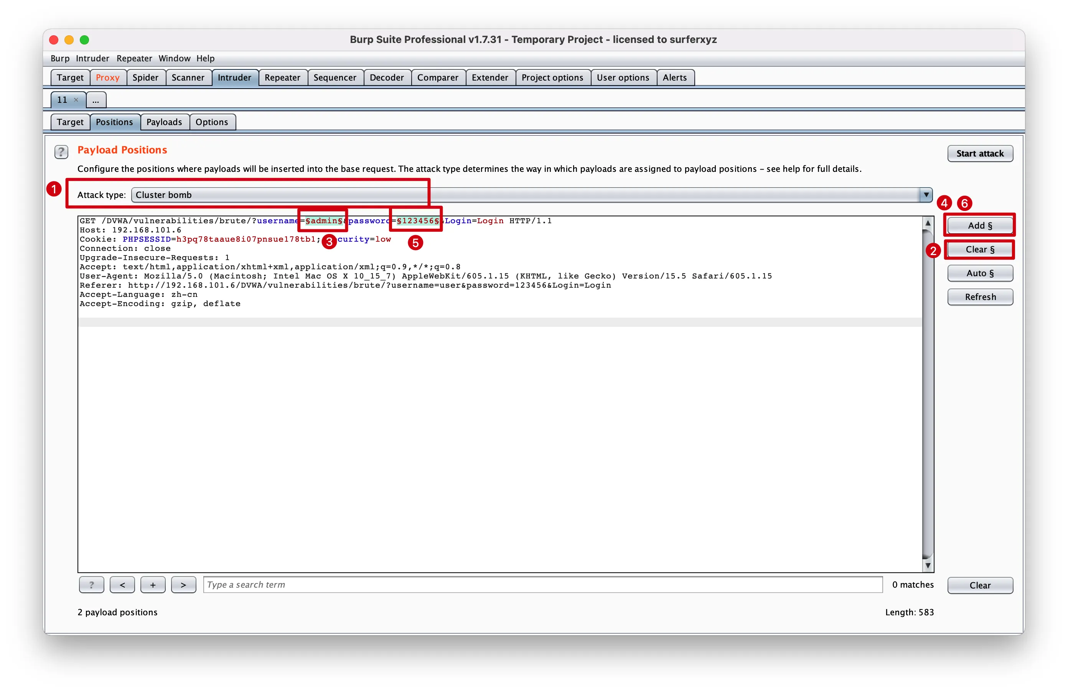Image resolution: width=1068 pixels, height=692 pixels.
Task: Open a new attack tab with ...
Action: click(96, 100)
